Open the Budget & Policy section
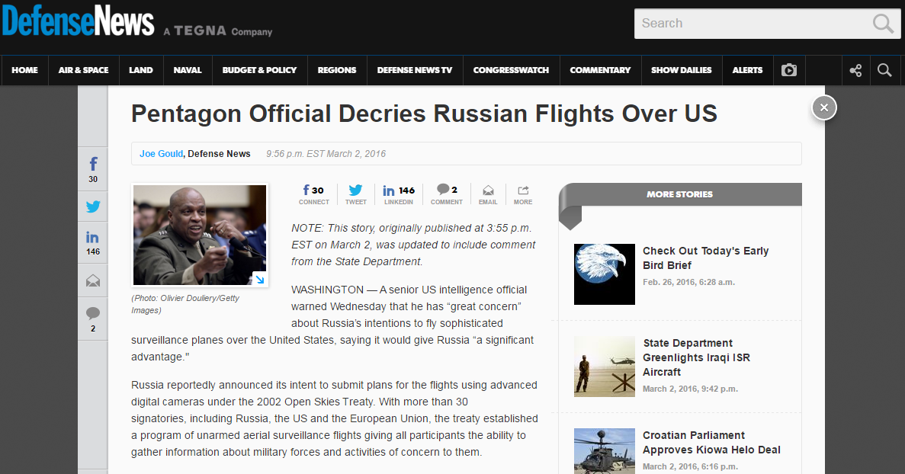This screenshot has width=905, height=474. [259, 70]
